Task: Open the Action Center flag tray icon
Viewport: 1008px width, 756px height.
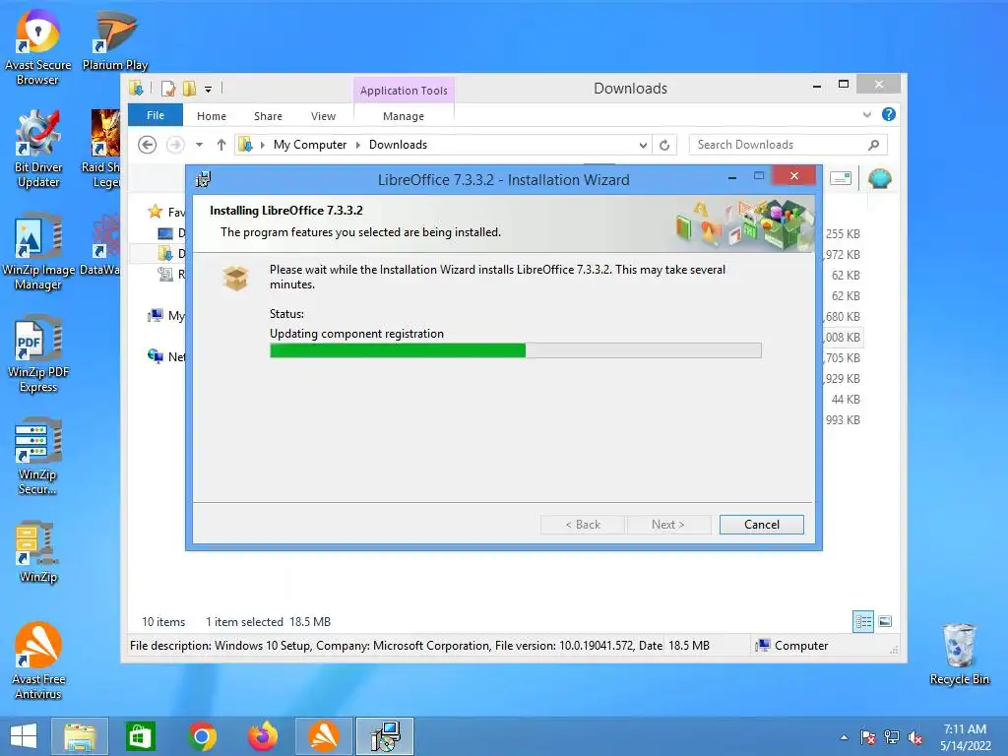Action: (x=868, y=737)
